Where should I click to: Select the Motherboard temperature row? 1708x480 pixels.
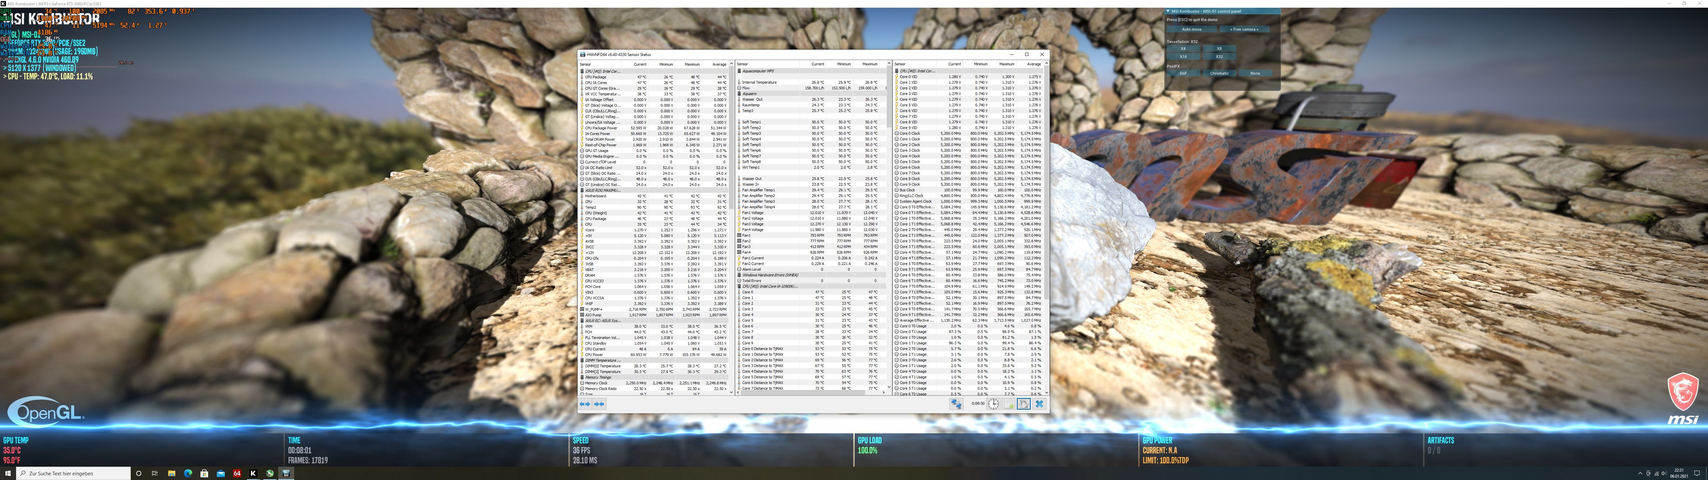pos(654,196)
